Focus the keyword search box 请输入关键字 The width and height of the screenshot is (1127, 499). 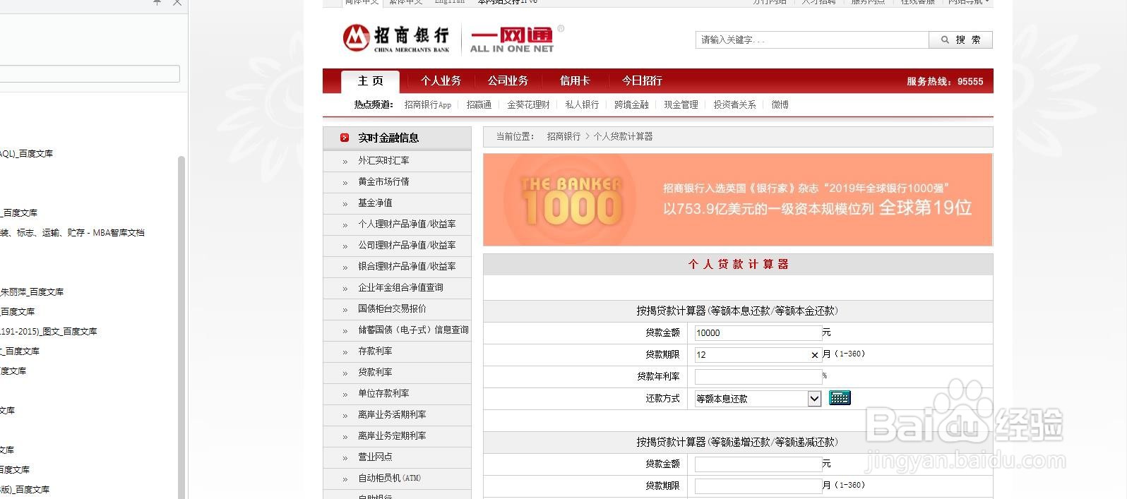tap(812, 40)
